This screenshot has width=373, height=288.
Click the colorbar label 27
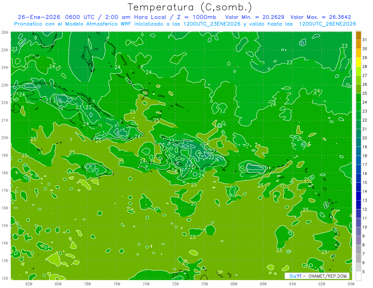(365, 75)
